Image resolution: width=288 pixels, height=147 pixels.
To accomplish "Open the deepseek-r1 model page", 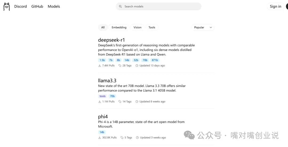I will pos(111,40).
